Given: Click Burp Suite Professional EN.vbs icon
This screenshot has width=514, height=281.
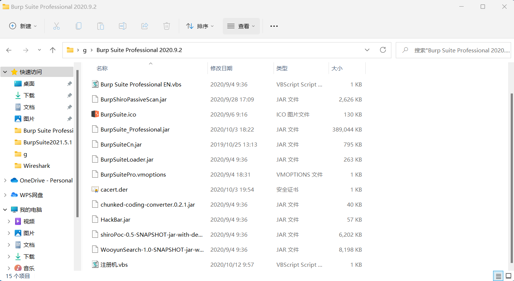Looking at the screenshot, I should [x=95, y=84].
